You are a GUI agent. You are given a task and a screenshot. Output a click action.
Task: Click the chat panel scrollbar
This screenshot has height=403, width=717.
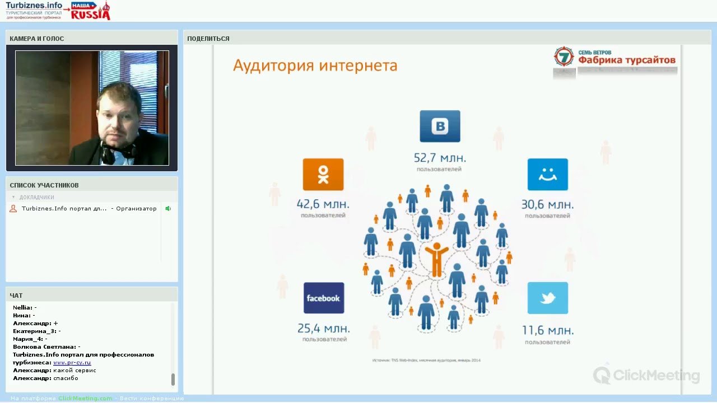(x=173, y=379)
